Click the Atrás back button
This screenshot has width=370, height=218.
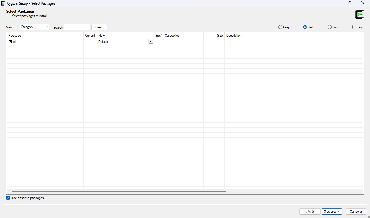tap(310, 212)
